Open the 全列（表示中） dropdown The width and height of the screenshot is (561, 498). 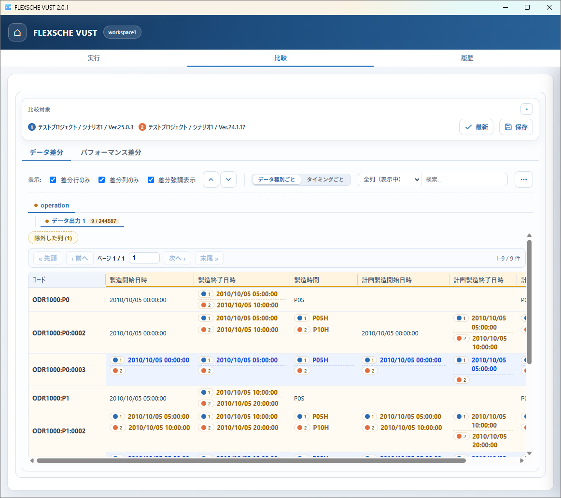390,180
